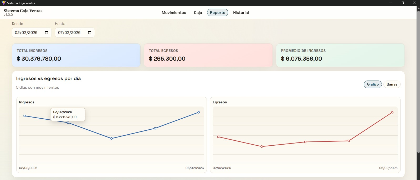Click the vertical scrollbar on the right
Viewport: 420px width, 180px height.
point(418,81)
